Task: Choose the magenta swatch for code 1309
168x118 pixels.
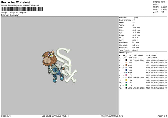Action: pyautogui.click(x=126, y=75)
